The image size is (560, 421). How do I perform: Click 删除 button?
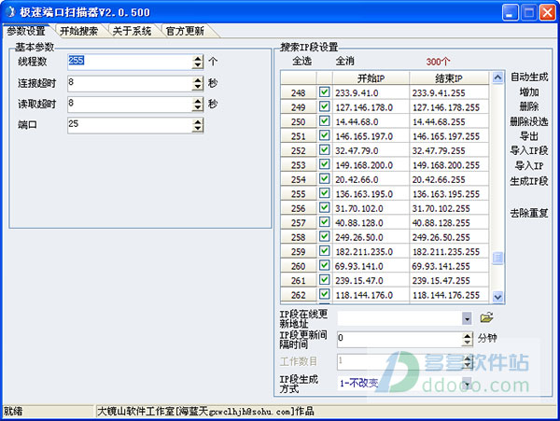529,106
